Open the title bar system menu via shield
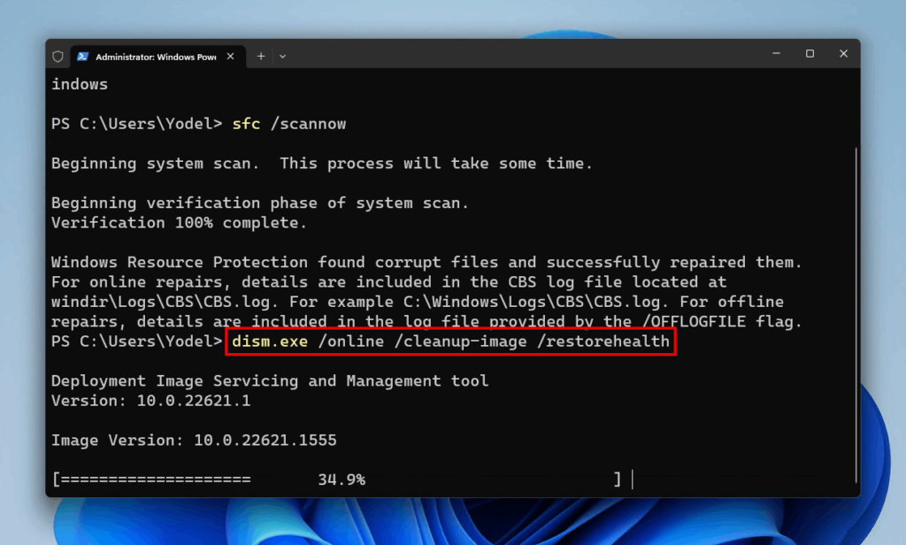The height and width of the screenshot is (545, 906). (x=57, y=56)
